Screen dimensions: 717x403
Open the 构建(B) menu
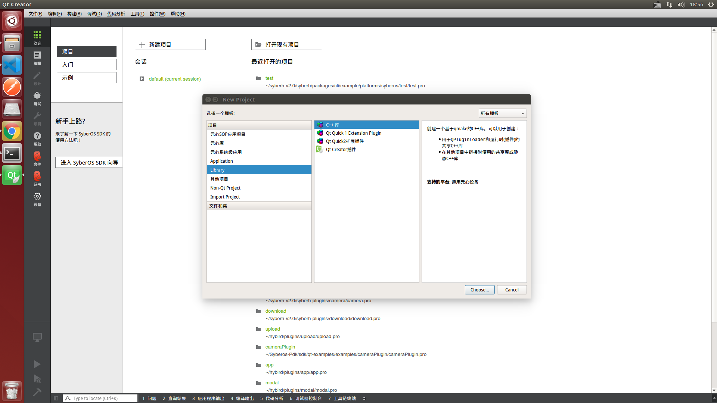pyautogui.click(x=74, y=13)
